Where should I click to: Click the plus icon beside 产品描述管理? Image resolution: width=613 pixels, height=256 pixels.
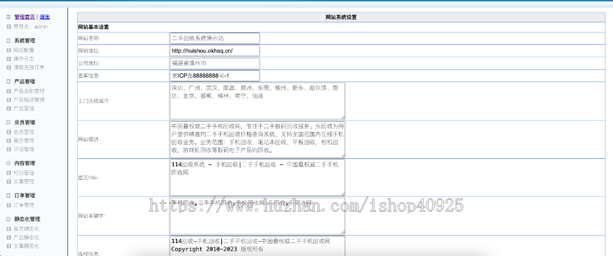click(9, 100)
